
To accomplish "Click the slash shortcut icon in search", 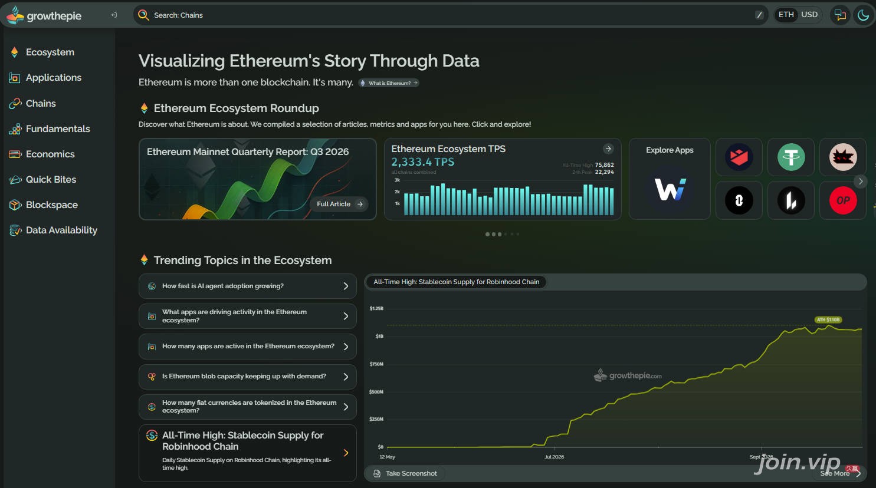I will pyautogui.click(x=759, y=15).
